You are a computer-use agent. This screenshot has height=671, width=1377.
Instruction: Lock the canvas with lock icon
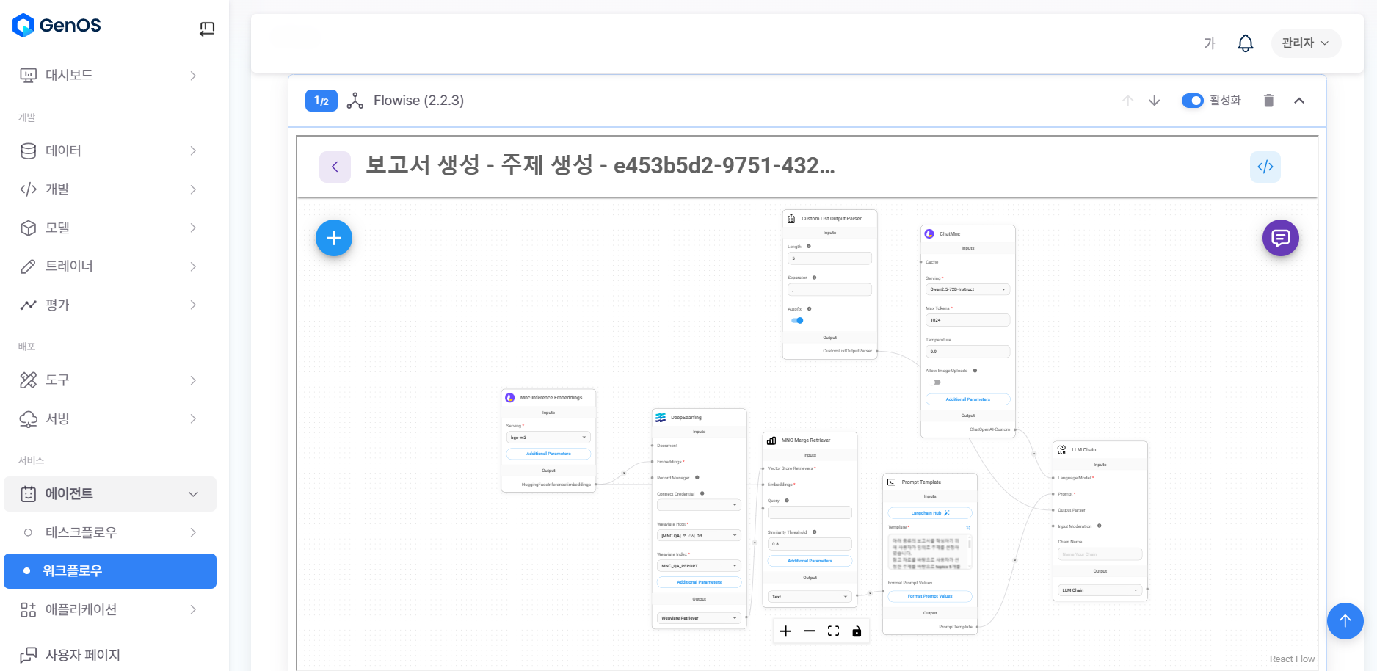857,631
